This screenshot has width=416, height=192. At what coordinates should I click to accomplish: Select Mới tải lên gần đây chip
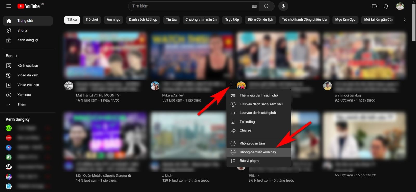[x=378, y=20]
